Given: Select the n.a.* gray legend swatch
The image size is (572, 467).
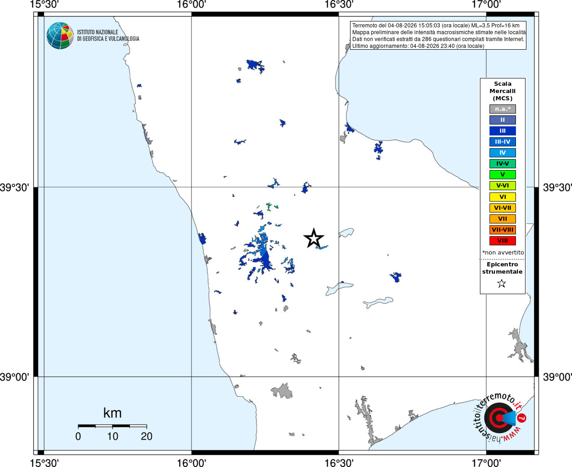Looking at the screenshot, I should [x=503, y=109].
